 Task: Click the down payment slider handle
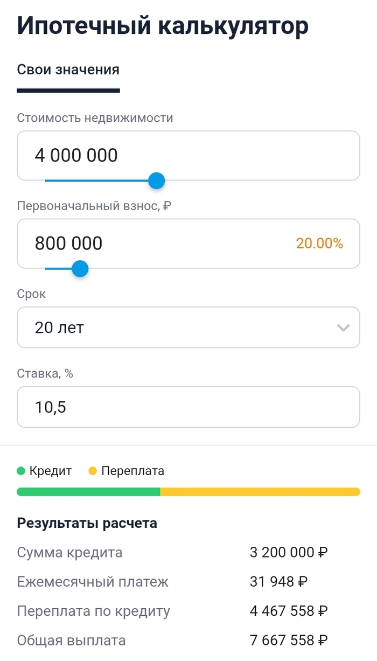click(x=80, y=268)
